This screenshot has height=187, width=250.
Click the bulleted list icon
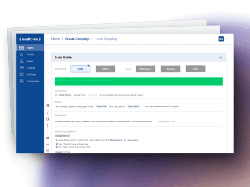(x=48, y=151)
